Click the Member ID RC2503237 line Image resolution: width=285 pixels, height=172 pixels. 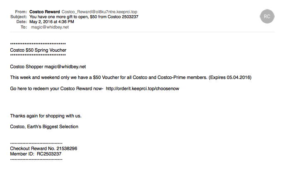point(36,154)
